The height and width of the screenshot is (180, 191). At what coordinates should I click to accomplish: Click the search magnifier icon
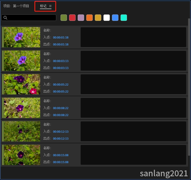(5, 18)
